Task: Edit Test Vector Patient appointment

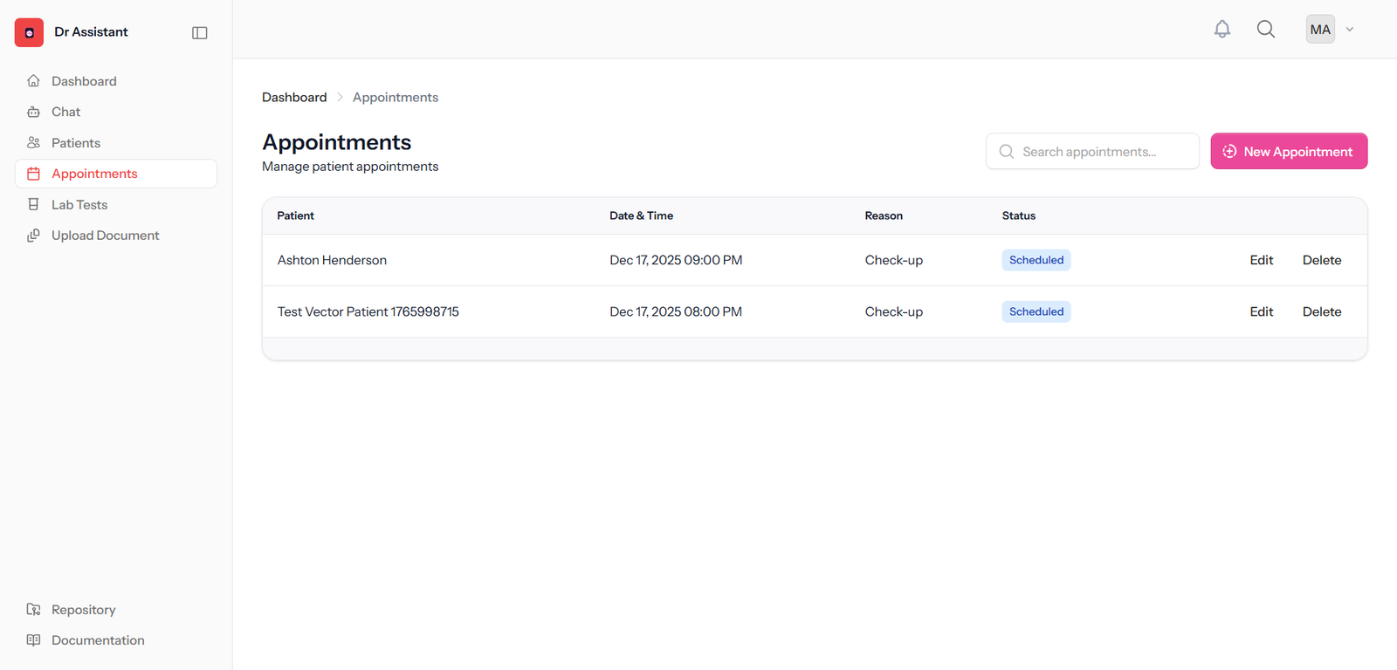Action: click(1261, 311)
